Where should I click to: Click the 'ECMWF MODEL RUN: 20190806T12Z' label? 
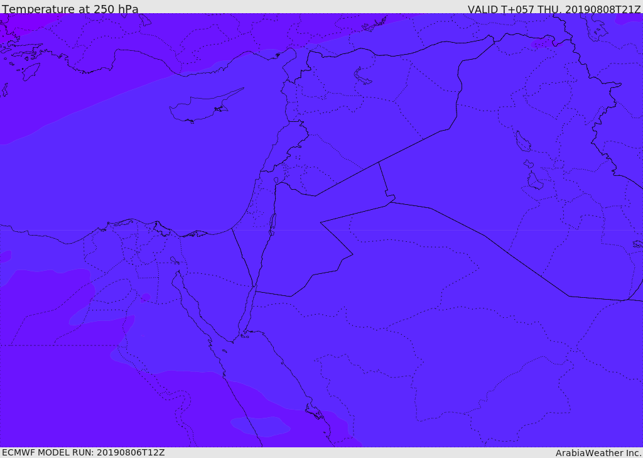coord(84,453)
